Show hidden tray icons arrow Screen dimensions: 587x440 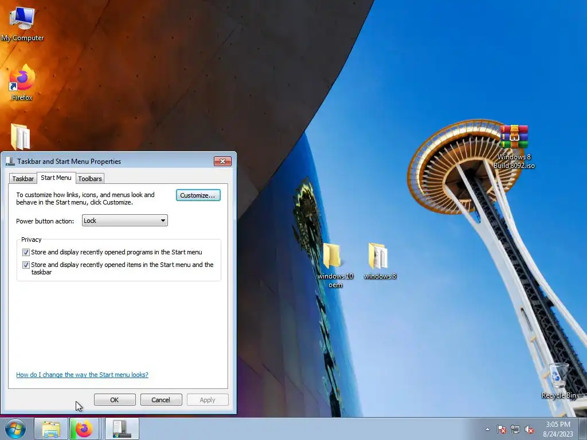pyautogui.click(x=487, y=429)
